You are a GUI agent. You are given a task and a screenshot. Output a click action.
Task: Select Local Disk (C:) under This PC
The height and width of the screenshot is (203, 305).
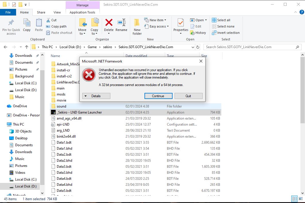(x=26, y=179)
